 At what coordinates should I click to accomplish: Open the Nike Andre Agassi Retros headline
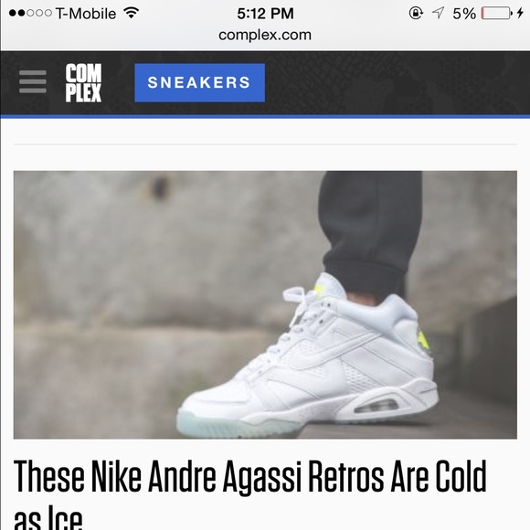point(250,493)
